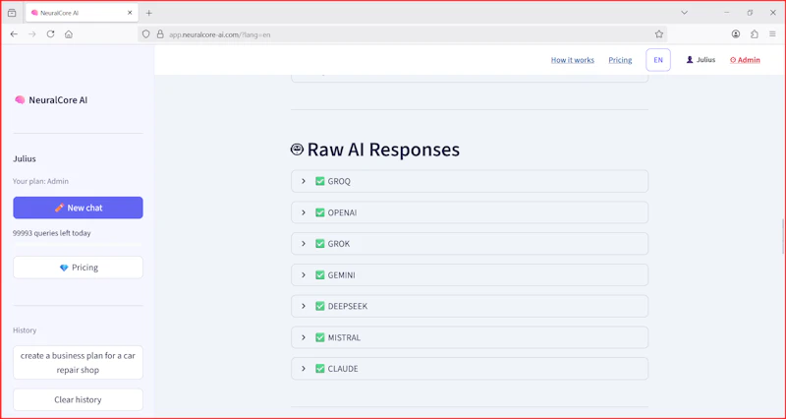Image resolution: width=786 pixels, height=419 pixels.
Task: Click the Julius name in the sidebar
Action: click(25, 158)
